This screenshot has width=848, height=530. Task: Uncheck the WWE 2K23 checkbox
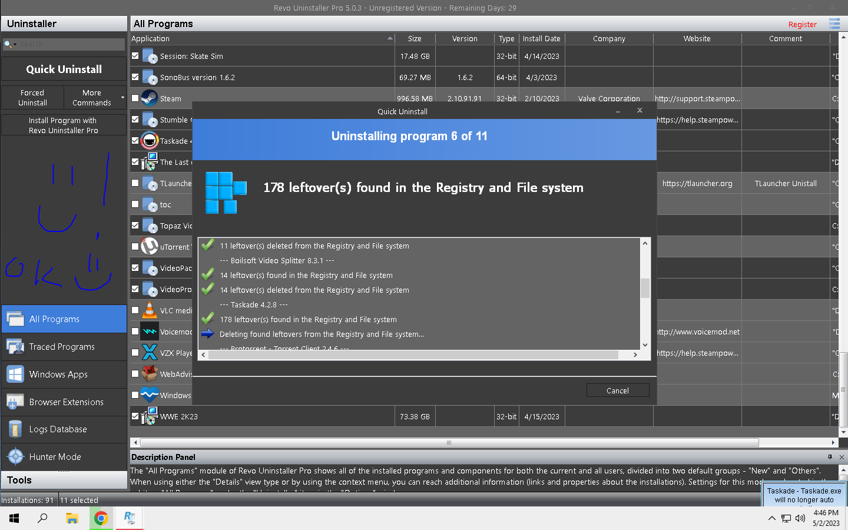pyautogui.click(x=135, y=416)
